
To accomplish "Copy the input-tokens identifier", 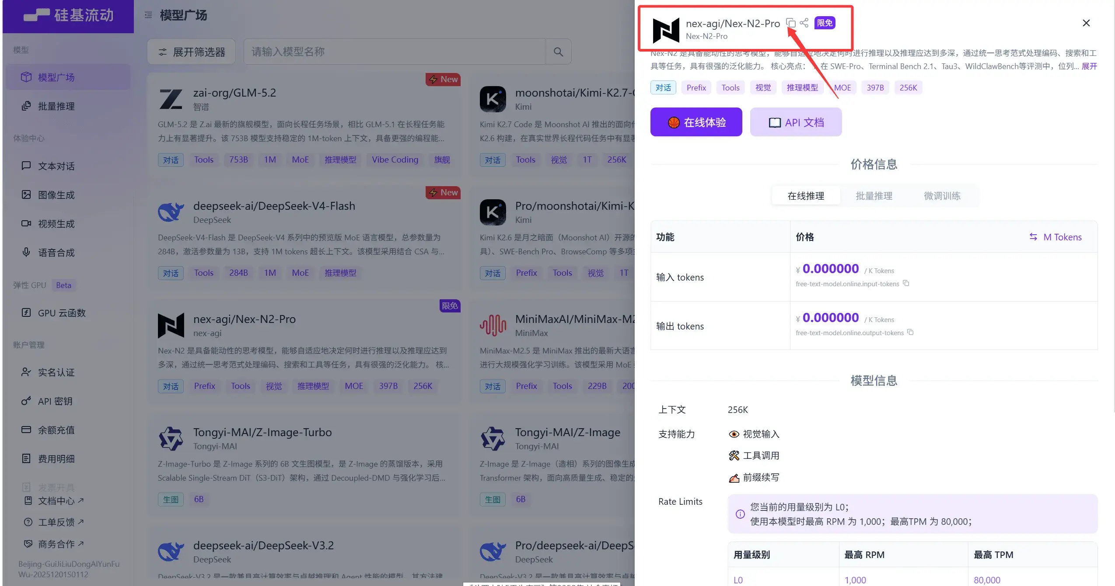I will point(906,284).
